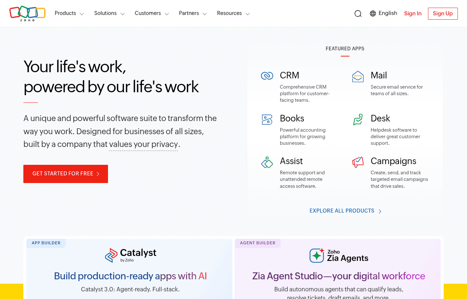Click arrow beside Explore All Products
This screenshot has height=299, width=467.
[380, 211]
